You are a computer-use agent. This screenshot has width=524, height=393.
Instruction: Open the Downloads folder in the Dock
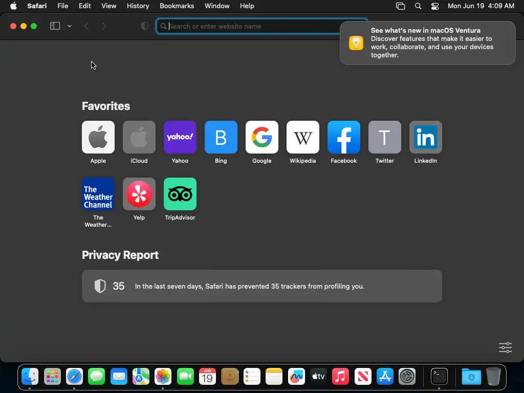click(471, 377)
